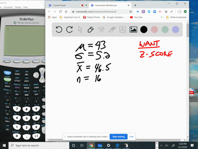Select the pen drawing tool
Viewport: 198px width, 149px height.
pyautogui.click(x=91, y=29)
